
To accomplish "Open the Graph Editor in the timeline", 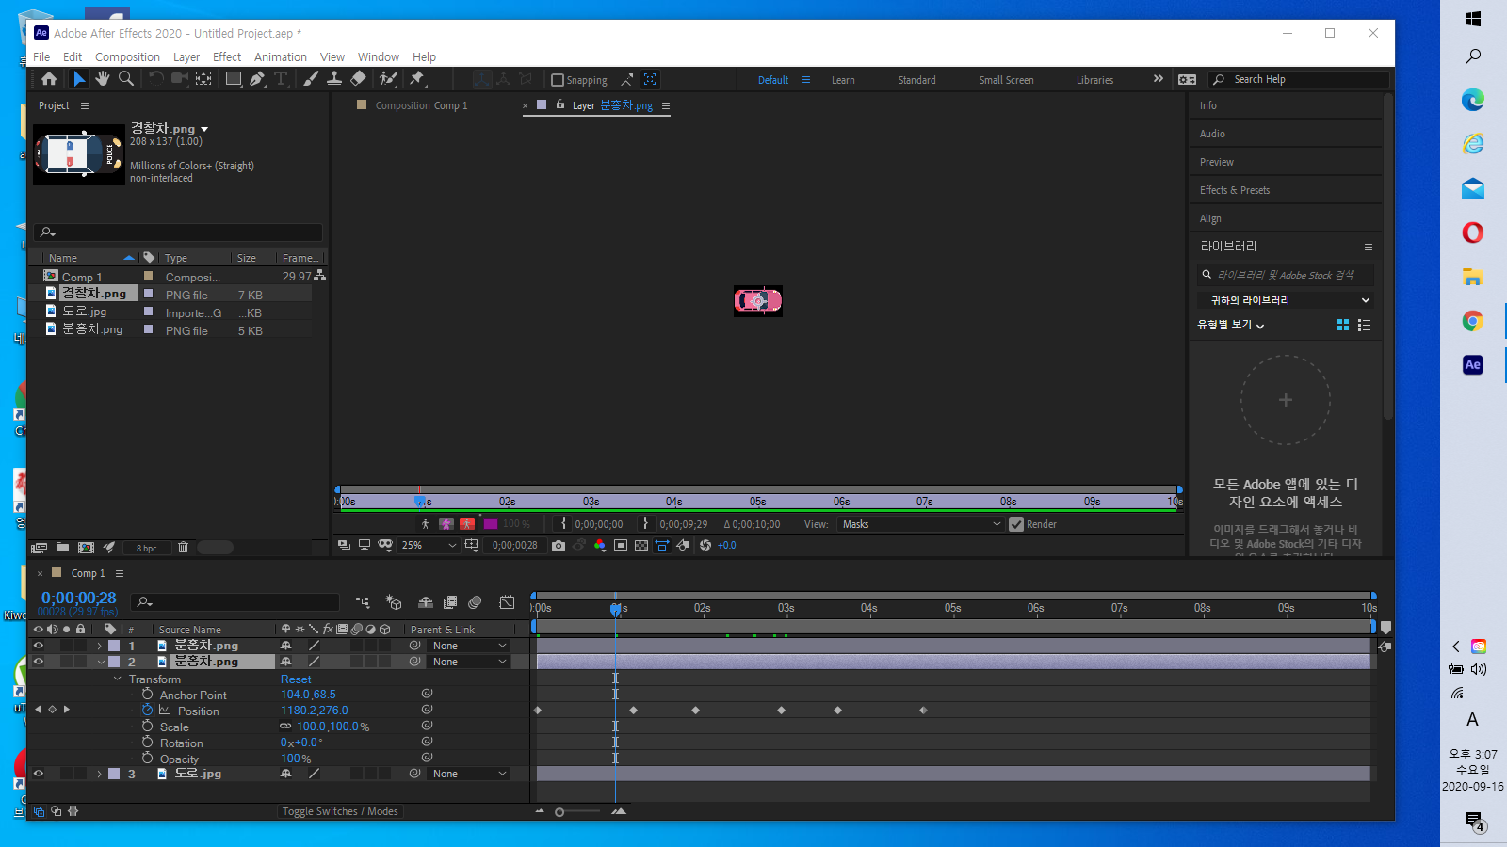I will coord(509,602).
